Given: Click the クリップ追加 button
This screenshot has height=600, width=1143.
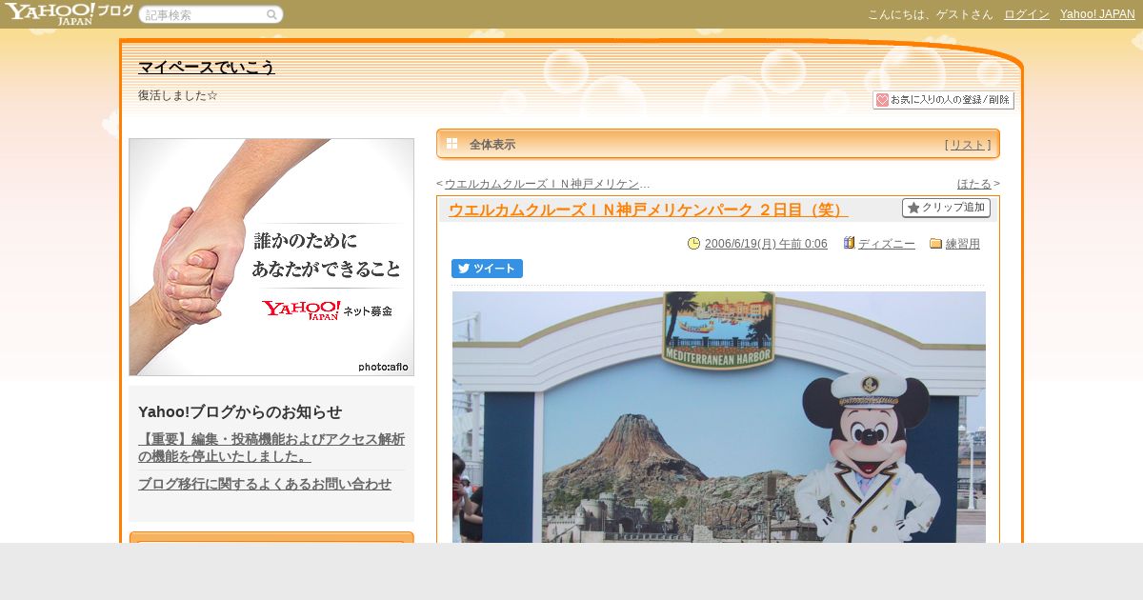Looking at the screenshot, I should pos(946,208).
